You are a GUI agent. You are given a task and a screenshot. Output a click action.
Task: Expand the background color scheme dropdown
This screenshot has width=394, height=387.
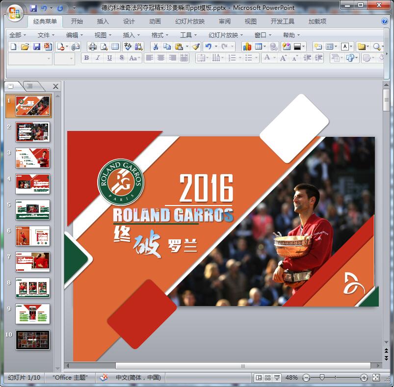[304, 47]
